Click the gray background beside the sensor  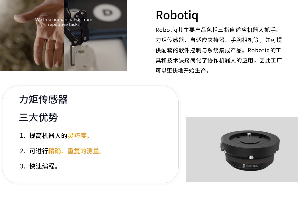click(201, 149)
